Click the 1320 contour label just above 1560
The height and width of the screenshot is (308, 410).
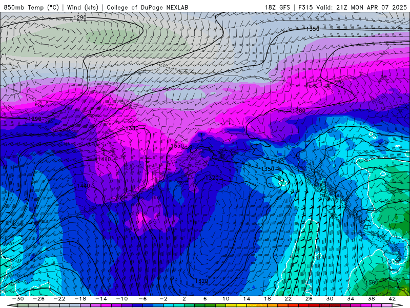(201, 281)
